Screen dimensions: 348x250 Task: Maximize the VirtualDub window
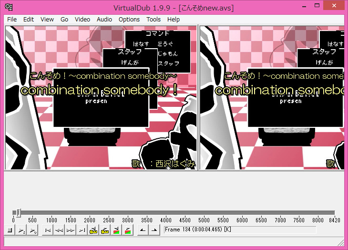(317, 6)
